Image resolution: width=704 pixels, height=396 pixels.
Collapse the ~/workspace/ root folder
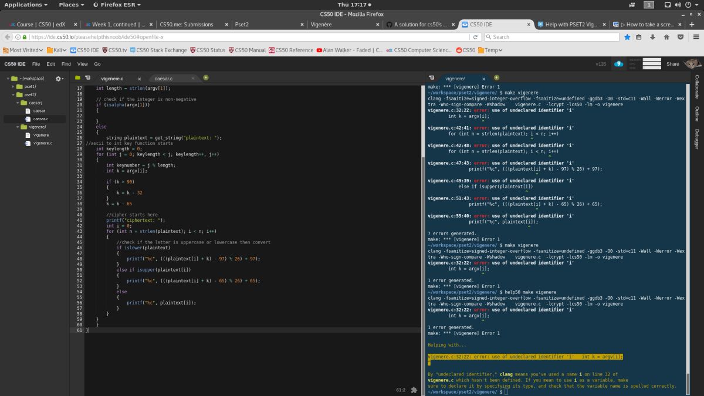8,78
